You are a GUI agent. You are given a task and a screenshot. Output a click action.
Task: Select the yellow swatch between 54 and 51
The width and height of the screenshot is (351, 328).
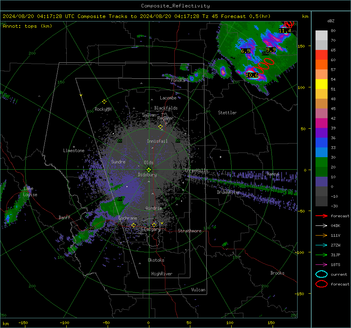point(321,84)
